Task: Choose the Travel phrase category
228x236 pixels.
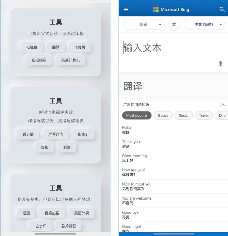Action: 204,116
